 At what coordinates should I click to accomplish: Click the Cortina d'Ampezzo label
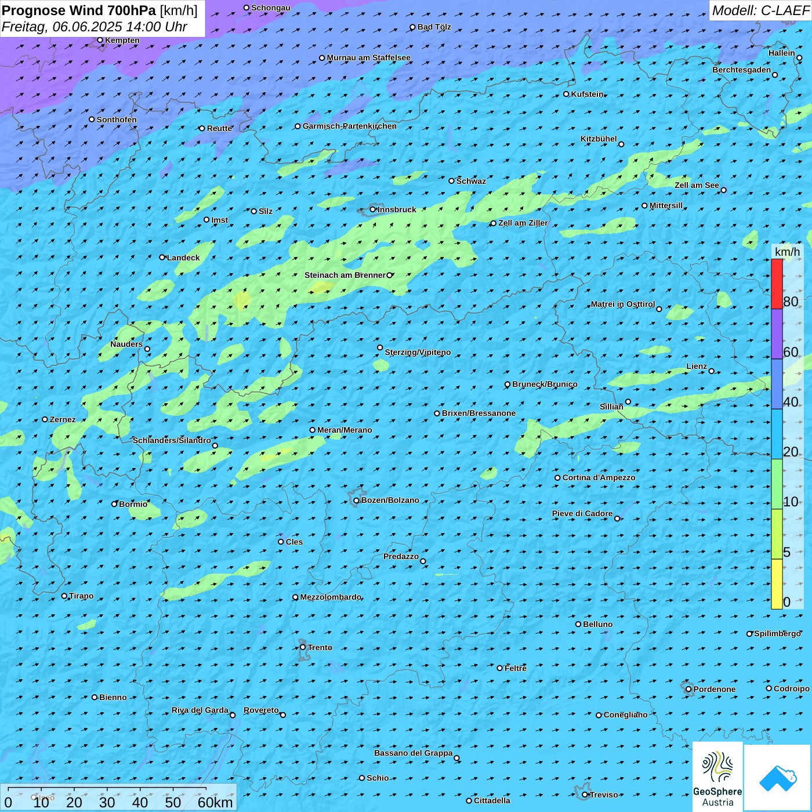[x=599, y=477]
